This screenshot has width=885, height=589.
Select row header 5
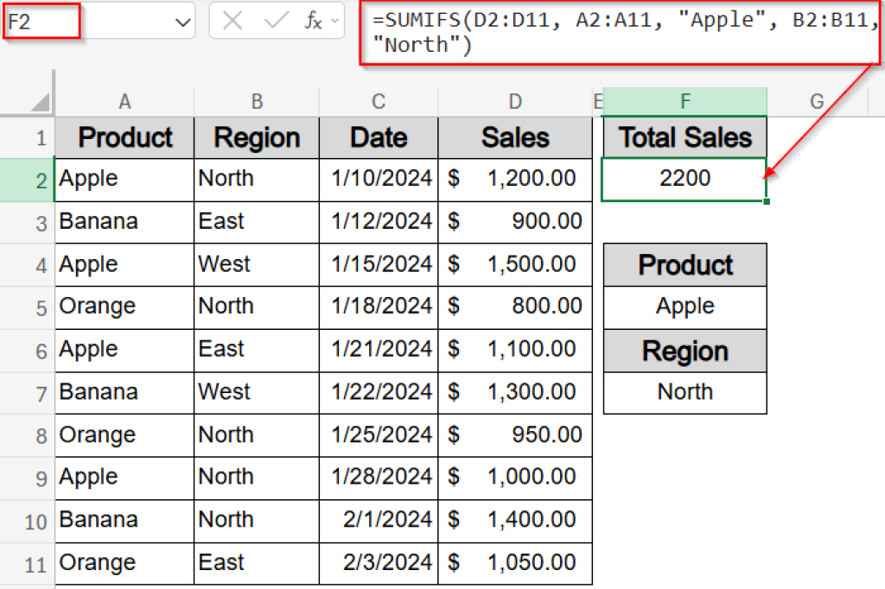click(26, 307)
